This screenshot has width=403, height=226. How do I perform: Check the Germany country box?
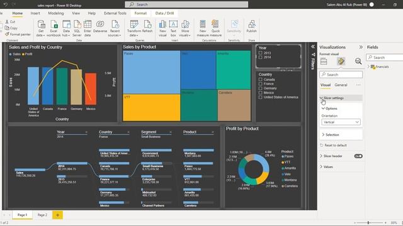[260, 89]
